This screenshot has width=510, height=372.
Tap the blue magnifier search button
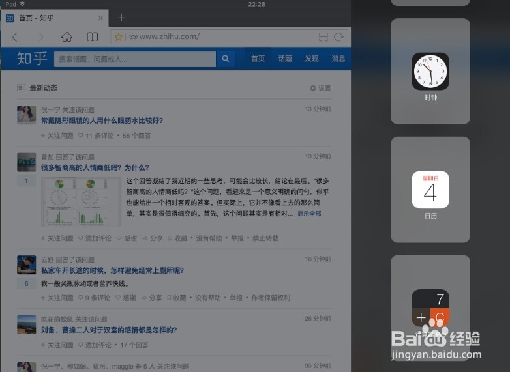pyautogui.click(x=226, y=59)
